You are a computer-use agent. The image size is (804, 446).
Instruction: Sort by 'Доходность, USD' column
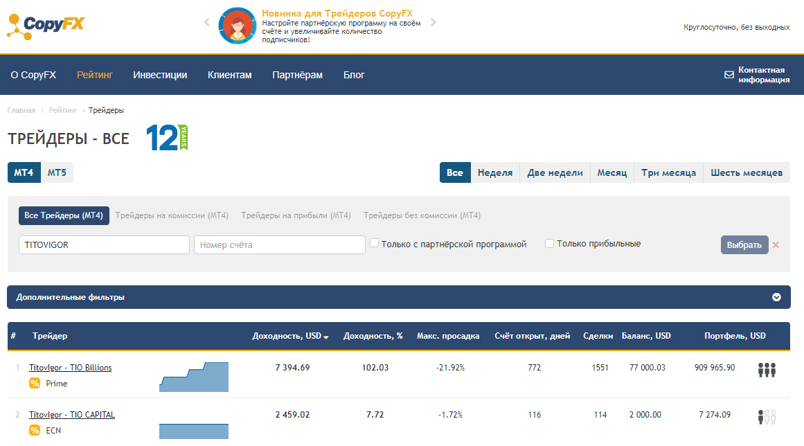290,336
